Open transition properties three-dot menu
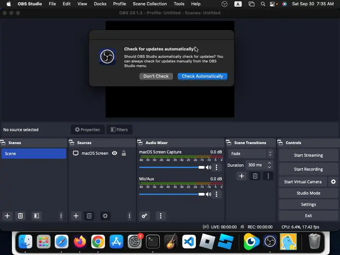This screenshot has height=255, width=340. [268, 176]
